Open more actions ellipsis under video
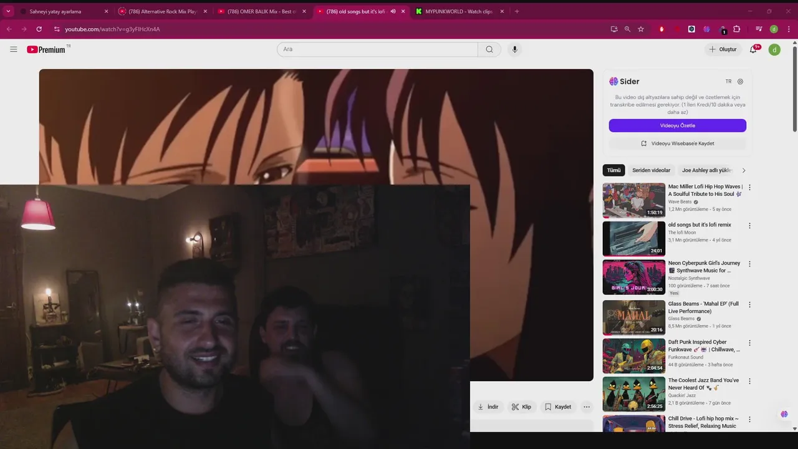Viewport: 798px width, 449px height. tap(586, 407)
